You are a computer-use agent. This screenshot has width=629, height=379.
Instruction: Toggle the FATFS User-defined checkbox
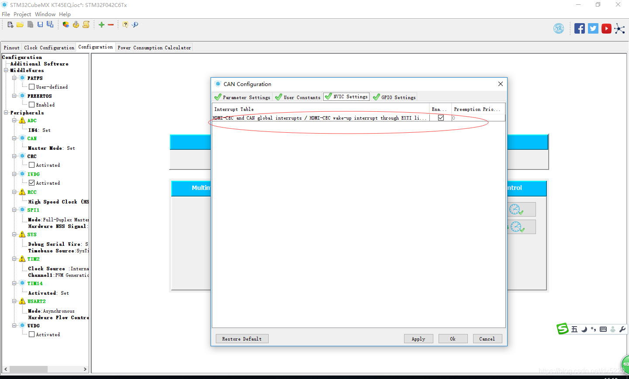31,87
